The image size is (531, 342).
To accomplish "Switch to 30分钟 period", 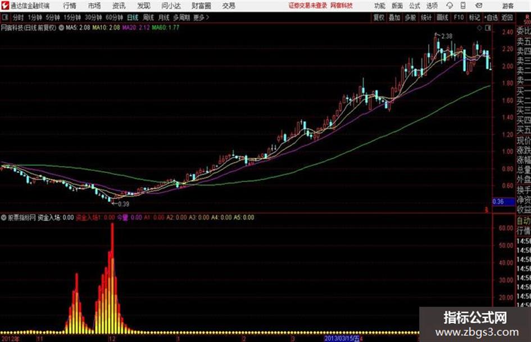I will tap(93, 17).
